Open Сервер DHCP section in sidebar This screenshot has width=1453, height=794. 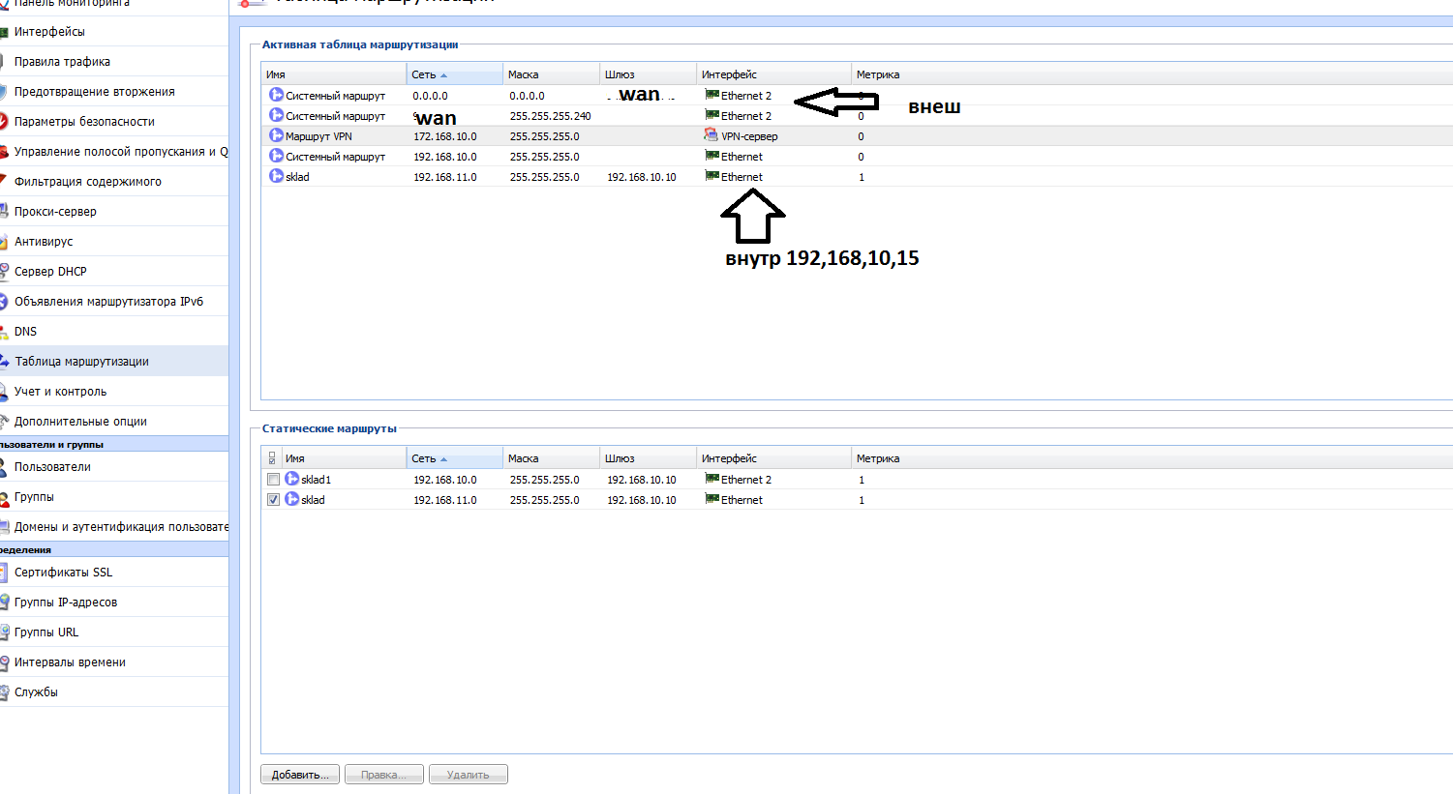click(50, 272)
